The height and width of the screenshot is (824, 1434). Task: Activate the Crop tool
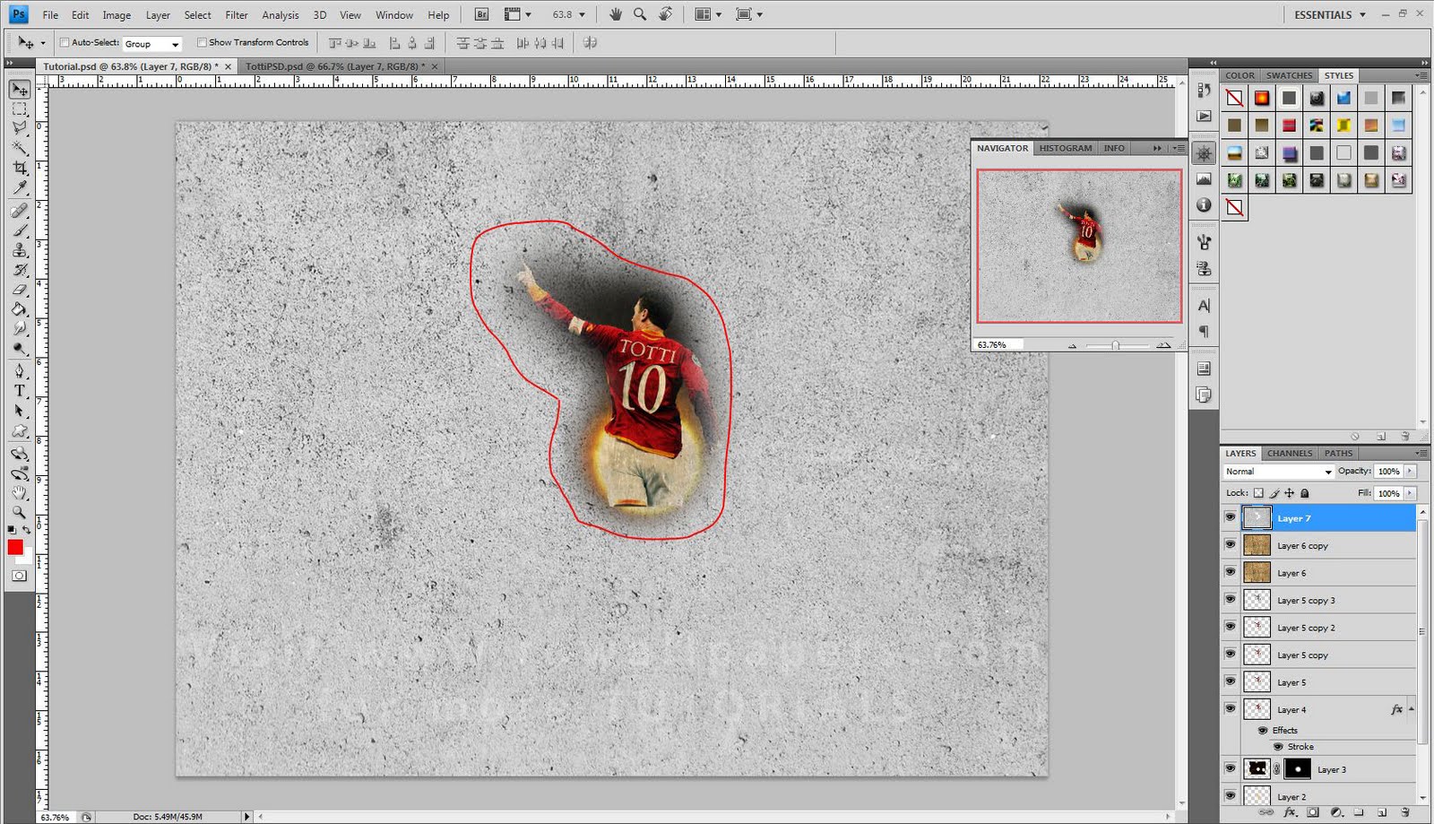[x=20, y=168]
